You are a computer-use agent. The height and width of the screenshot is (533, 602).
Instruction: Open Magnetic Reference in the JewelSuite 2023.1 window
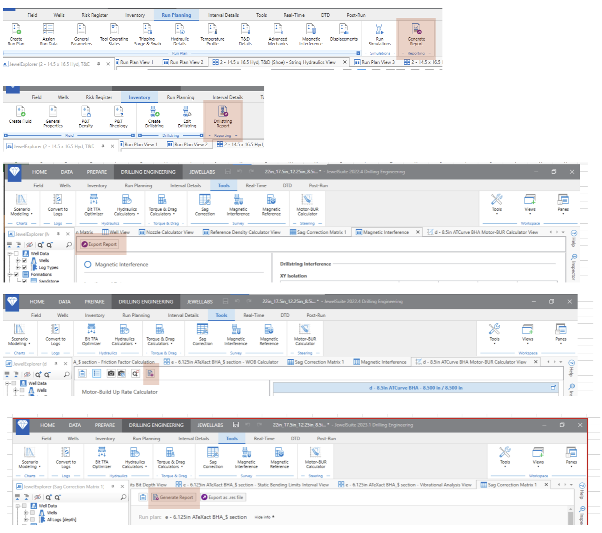(280, 458)
